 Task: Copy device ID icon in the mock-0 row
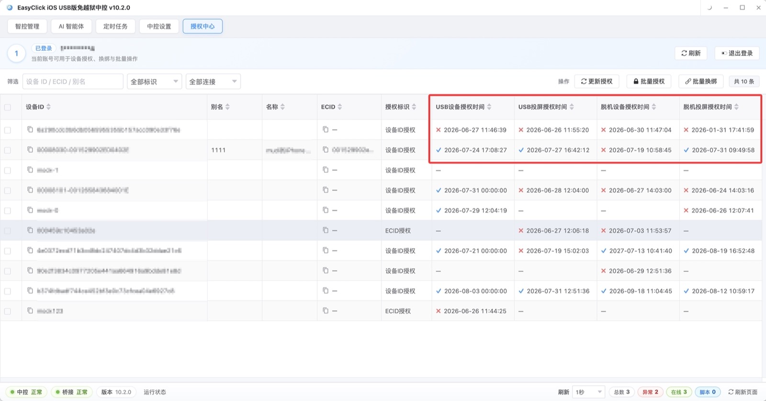pyautogui.click(x=30, y=210)
